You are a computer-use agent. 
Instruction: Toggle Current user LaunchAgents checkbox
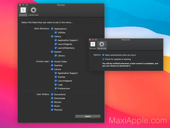pyautogui.click(x=56, y=81)
